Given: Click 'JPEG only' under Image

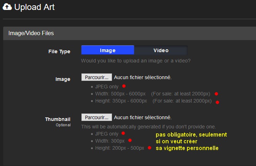Looking at the screenshot, I should tap(107, 87).
